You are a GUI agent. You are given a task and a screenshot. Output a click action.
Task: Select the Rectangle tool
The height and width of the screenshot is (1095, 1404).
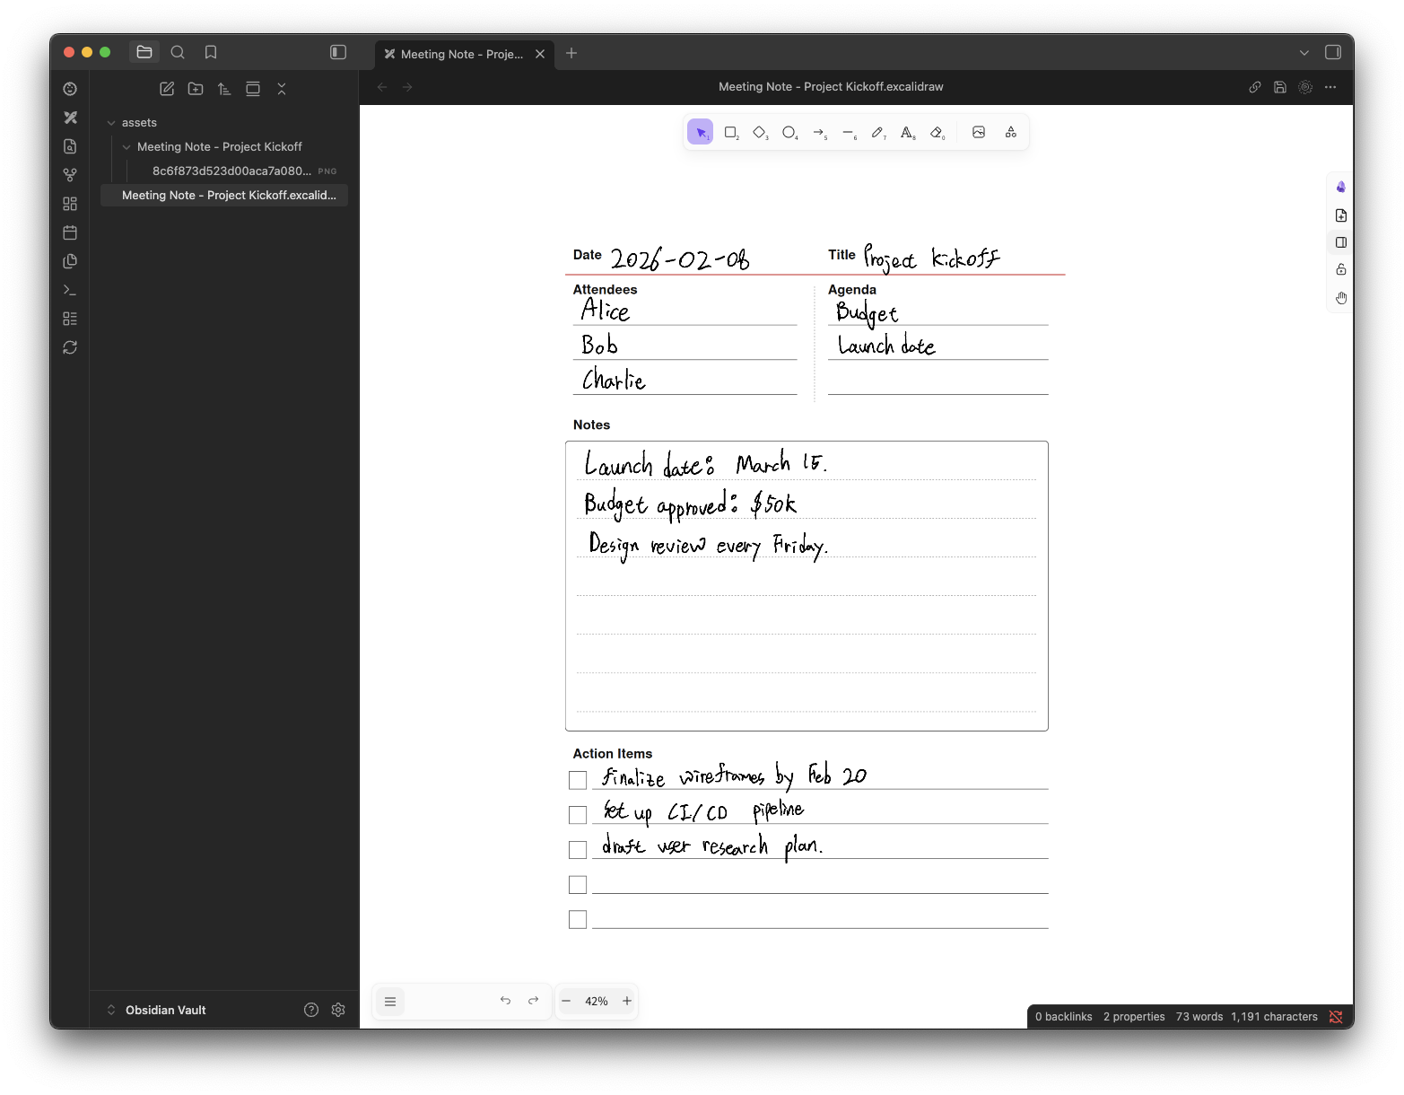pyautogui.click(x=730, y=132)
